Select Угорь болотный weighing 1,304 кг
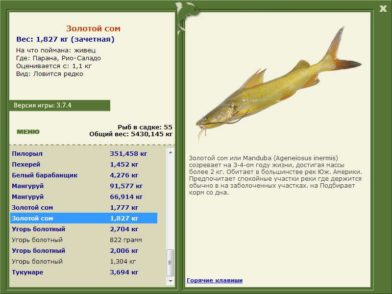This screenshot has width=392, height=294. [x=84, y=261]
